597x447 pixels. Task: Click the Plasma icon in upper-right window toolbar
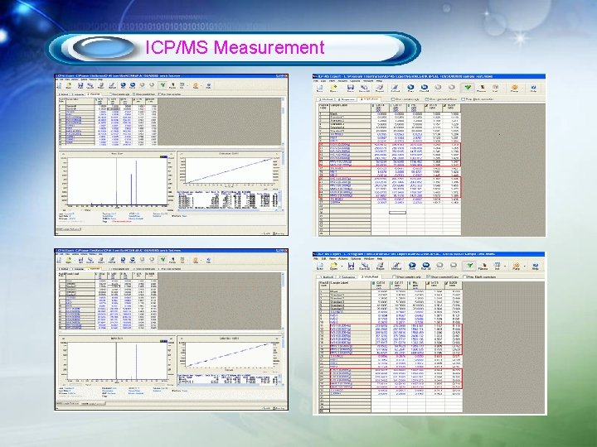[x=482, y=89]
